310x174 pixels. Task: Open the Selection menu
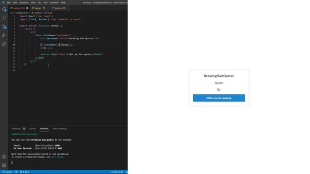(x=24, y=2)
